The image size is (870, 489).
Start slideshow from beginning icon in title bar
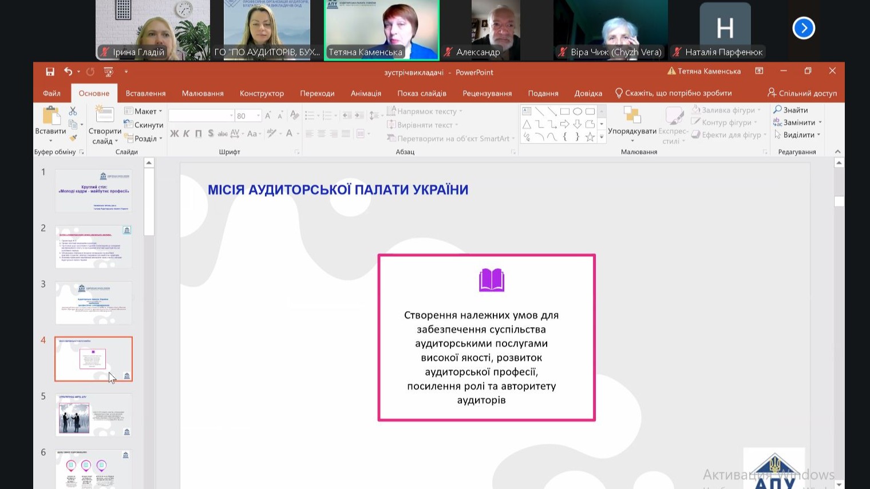[108, 71]
